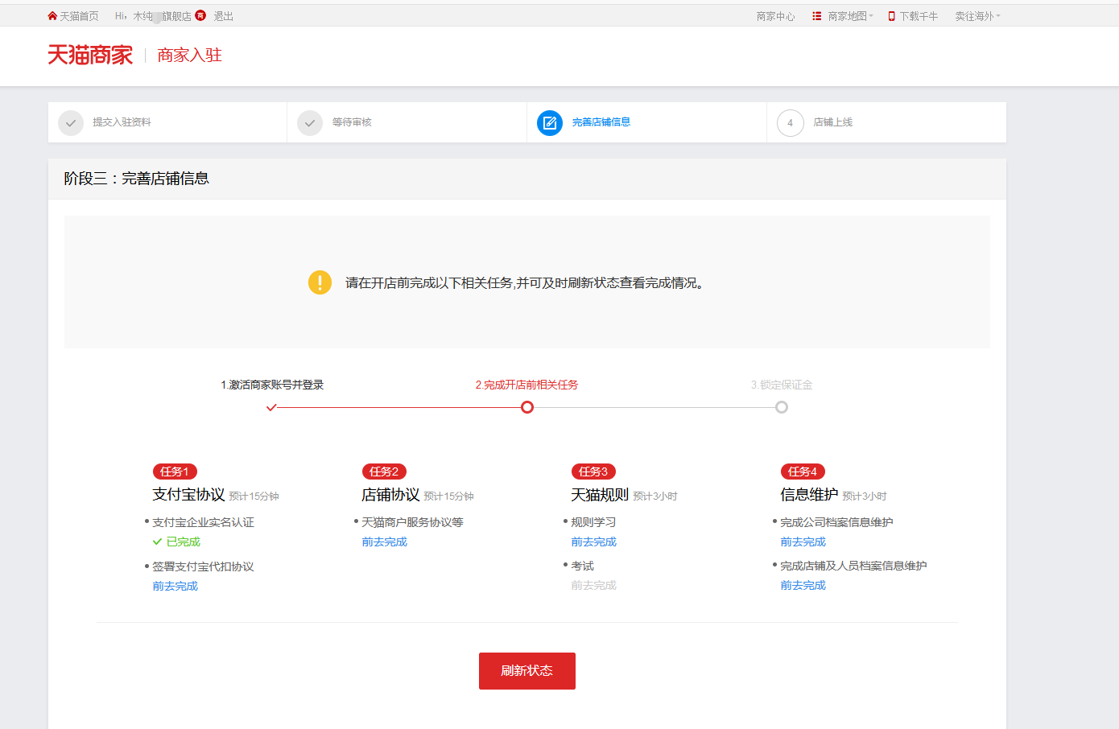Click the 信息维护 task title
Image resolution: width=1119 pixels, height=729 pixels.
click(x=809, y=495)
